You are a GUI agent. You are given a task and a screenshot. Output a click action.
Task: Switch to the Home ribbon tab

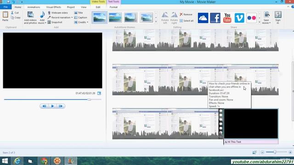click(18, 7)
